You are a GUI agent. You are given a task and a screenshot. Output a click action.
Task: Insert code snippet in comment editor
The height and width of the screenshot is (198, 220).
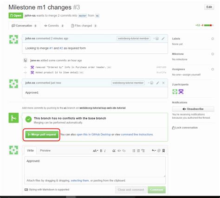point(119,151)
